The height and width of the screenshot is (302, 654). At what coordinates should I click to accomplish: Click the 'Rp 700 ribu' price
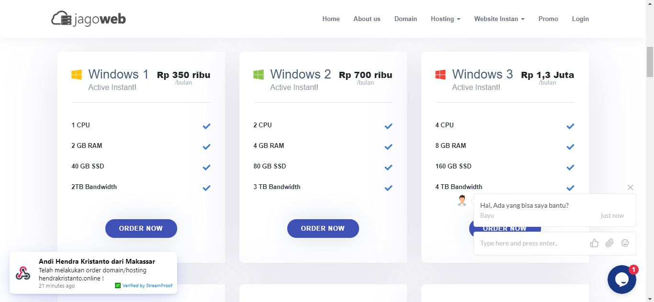pyautogui.click(x=365, y=75)
